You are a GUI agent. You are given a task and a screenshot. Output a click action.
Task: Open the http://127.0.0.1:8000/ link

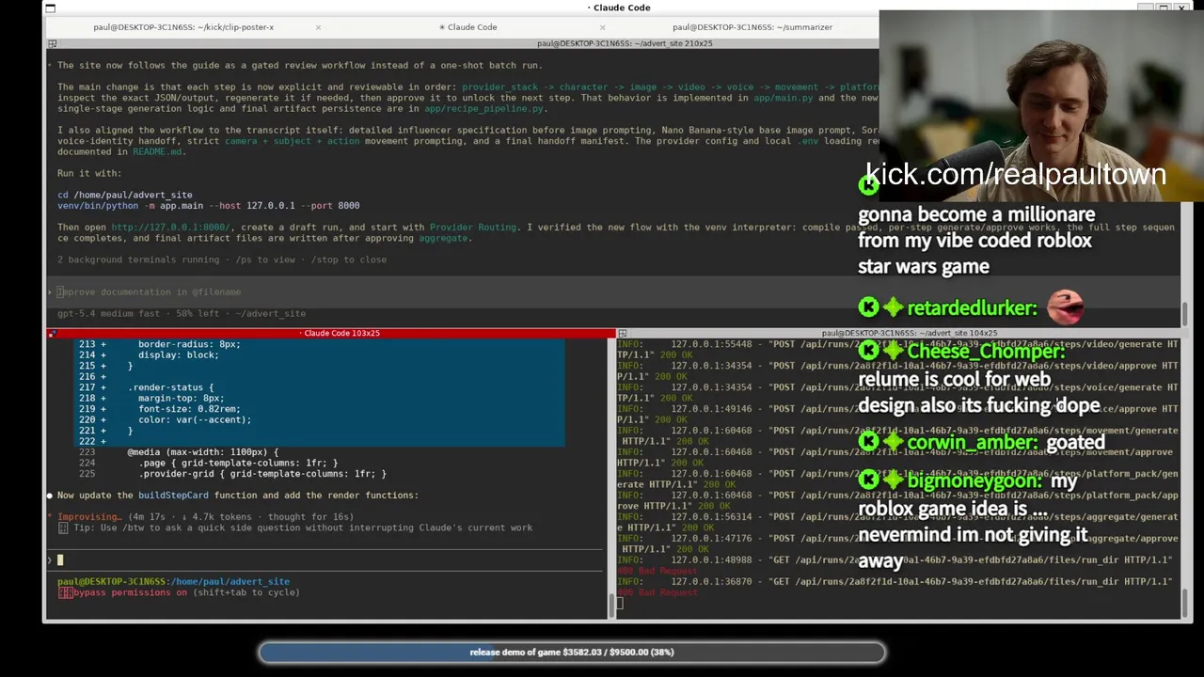(x=170, y=228)
